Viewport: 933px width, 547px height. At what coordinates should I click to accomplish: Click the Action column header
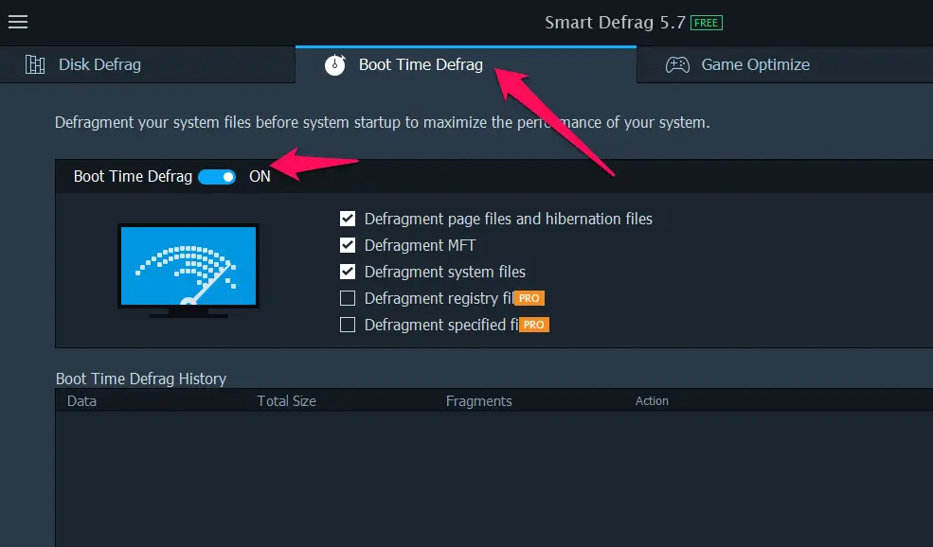(652, 400)
